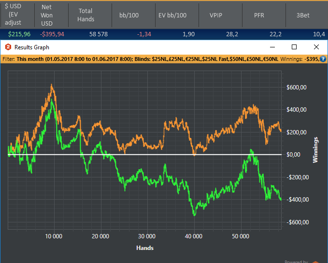Screen dimensions: 328x263
Task: Sort by the 3Bet column header
Action: coord(307,15)
